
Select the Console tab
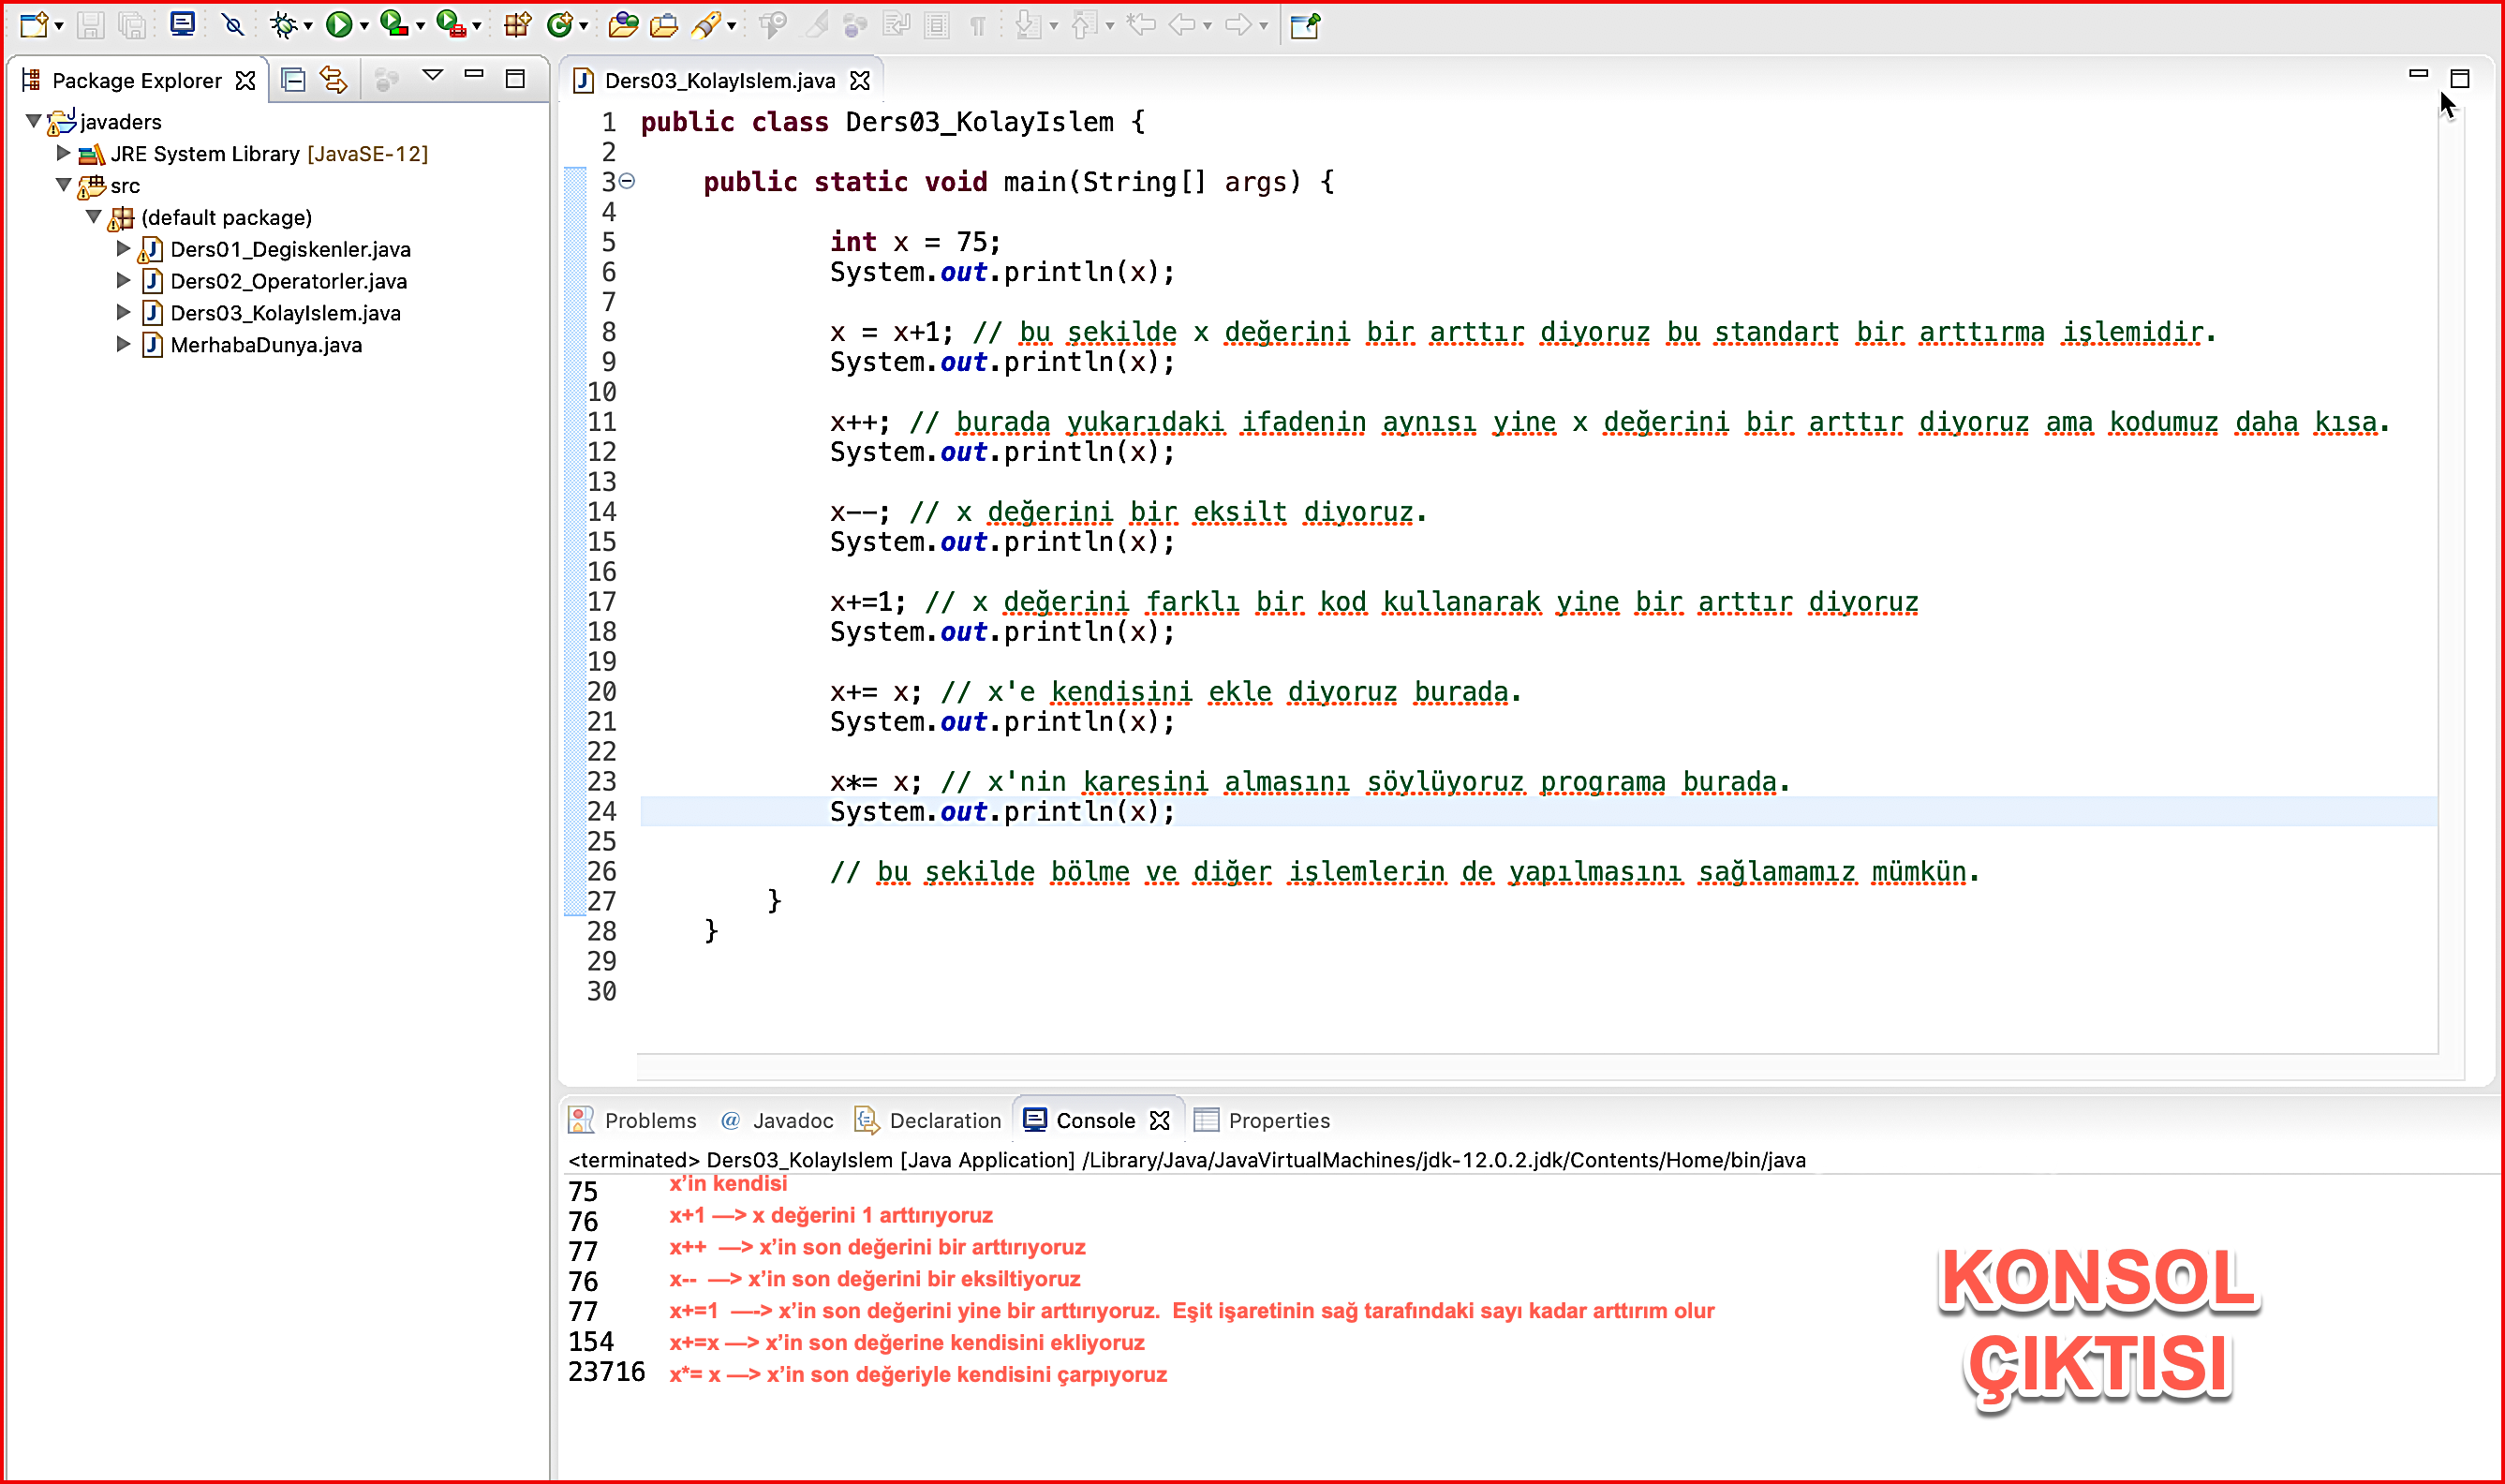[x=1095, y=1120]
